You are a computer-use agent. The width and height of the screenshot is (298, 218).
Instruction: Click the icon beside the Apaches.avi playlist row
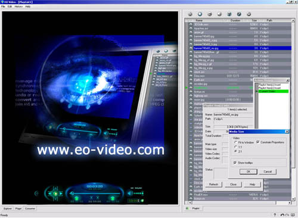coord(191,29)
